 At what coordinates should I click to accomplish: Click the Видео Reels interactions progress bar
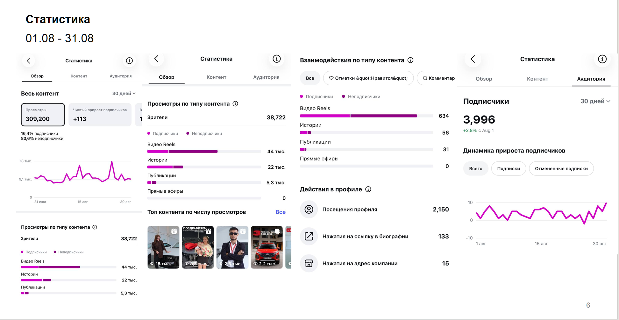point(366,116)
